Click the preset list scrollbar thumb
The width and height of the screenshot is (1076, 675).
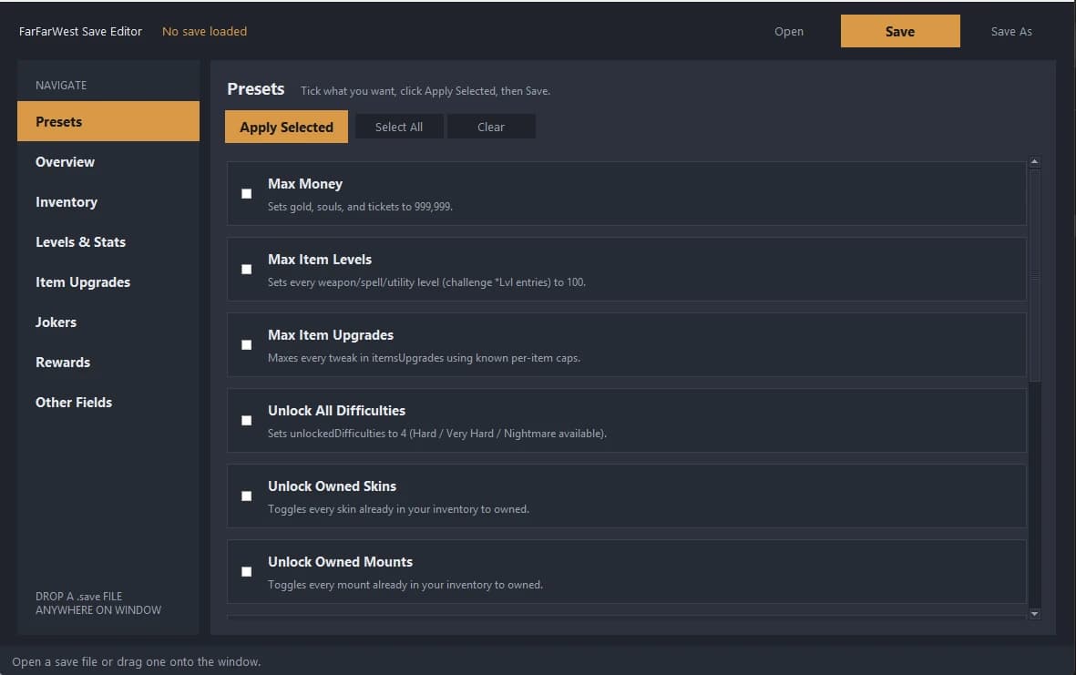[1034, 275]
